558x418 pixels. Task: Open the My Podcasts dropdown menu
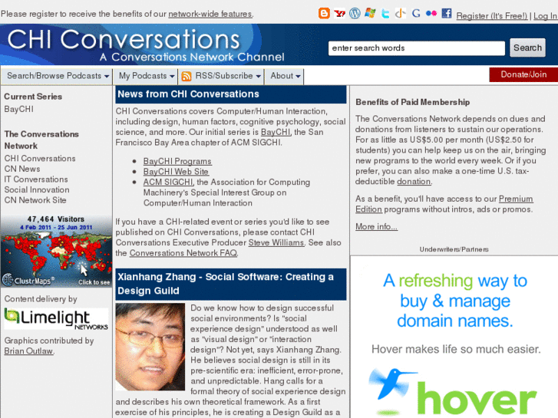[147, 76]
